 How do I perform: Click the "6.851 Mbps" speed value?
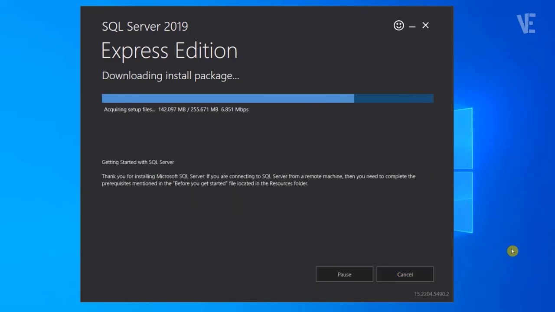(235, 110)
